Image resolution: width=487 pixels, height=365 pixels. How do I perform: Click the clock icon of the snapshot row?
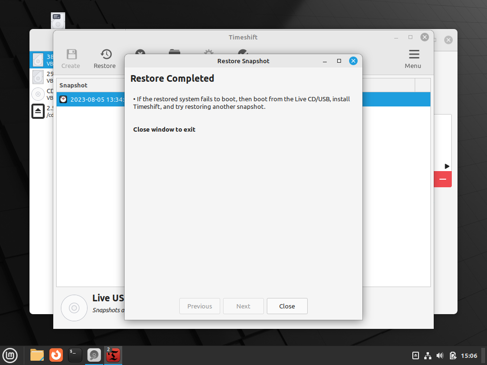click(x=63, y=99)
